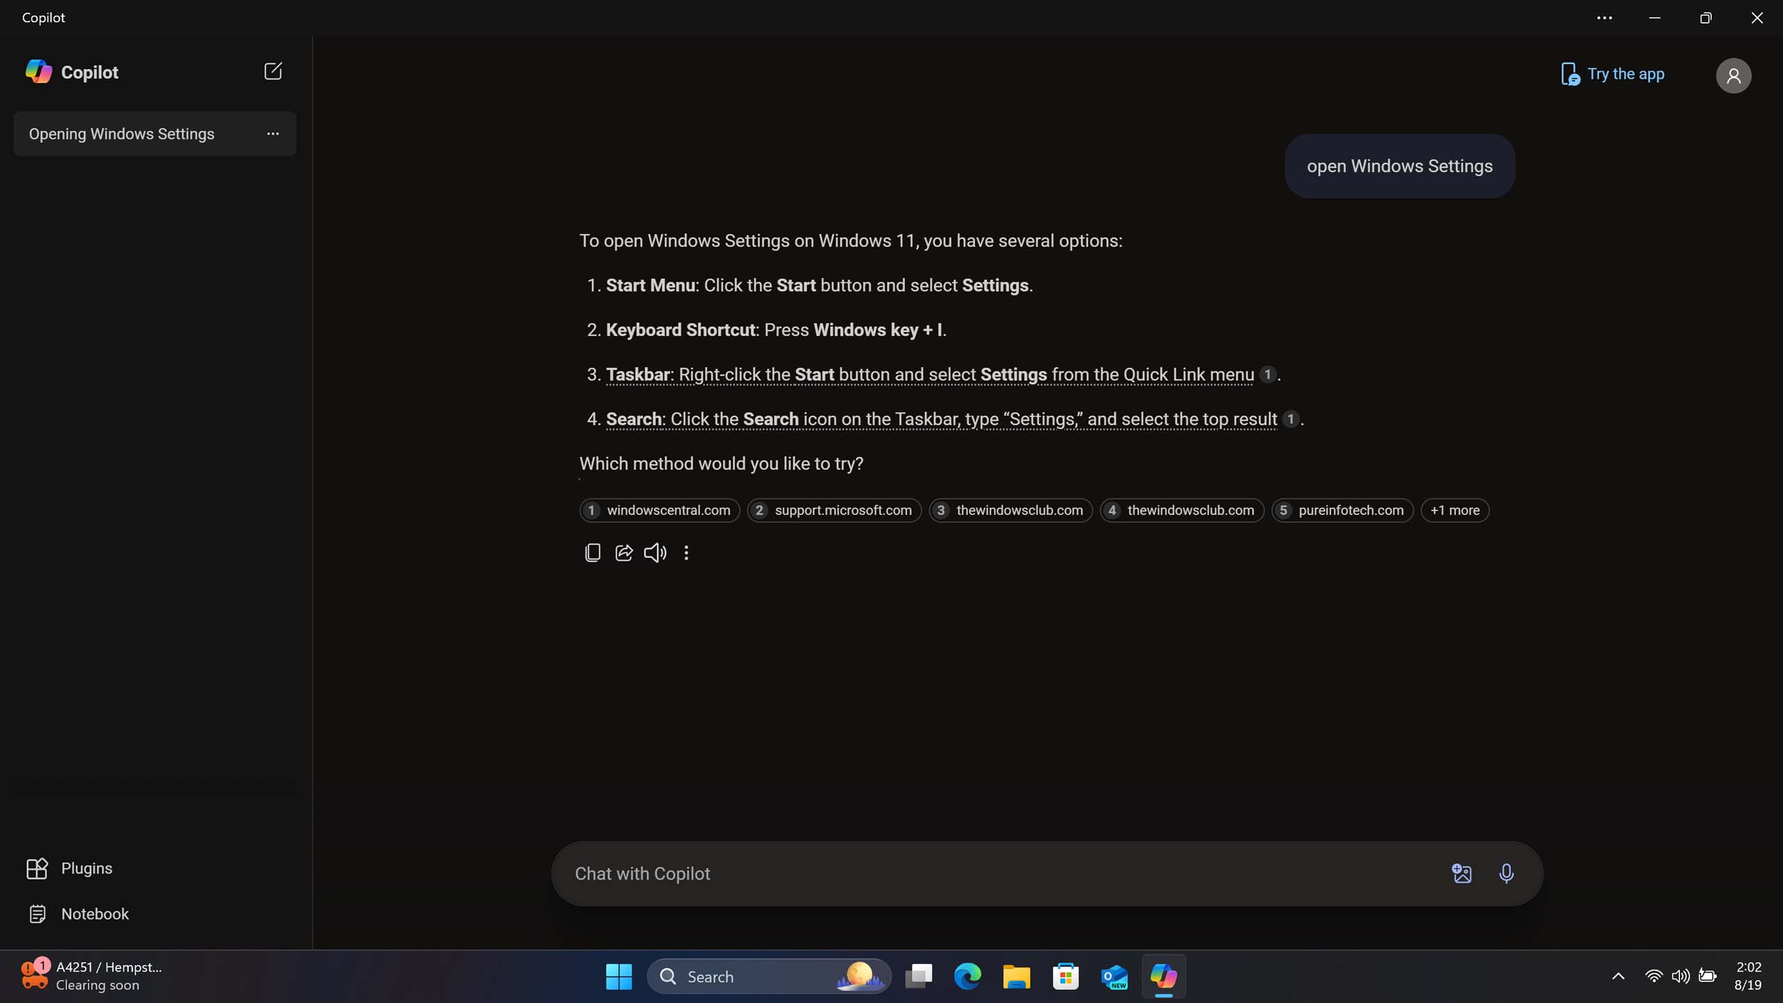1783x1003 pixels.
Task: Click the +1 more sources button
Action: click(1455, 509)
